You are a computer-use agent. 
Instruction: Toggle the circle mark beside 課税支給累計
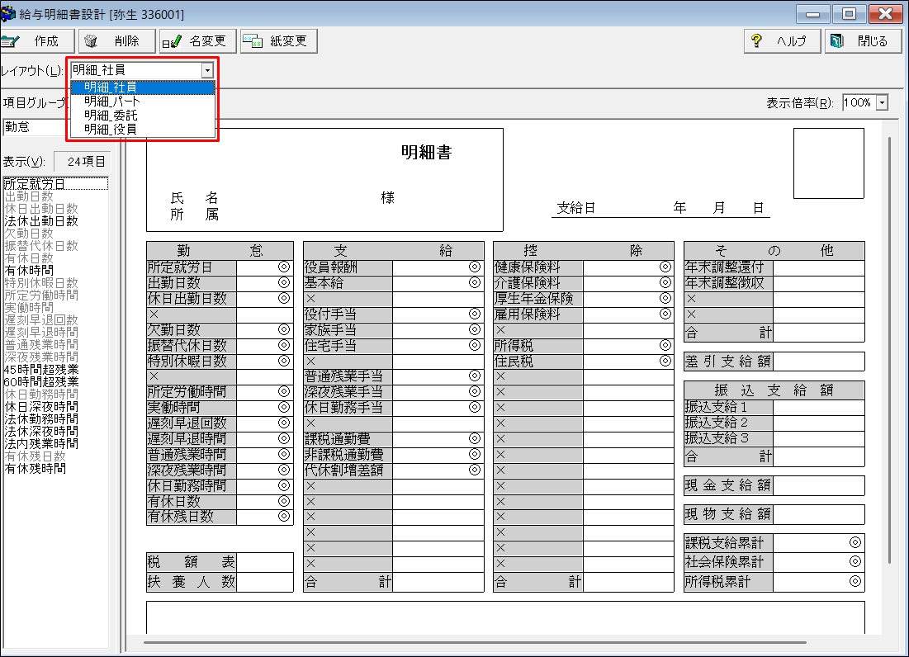855,542
